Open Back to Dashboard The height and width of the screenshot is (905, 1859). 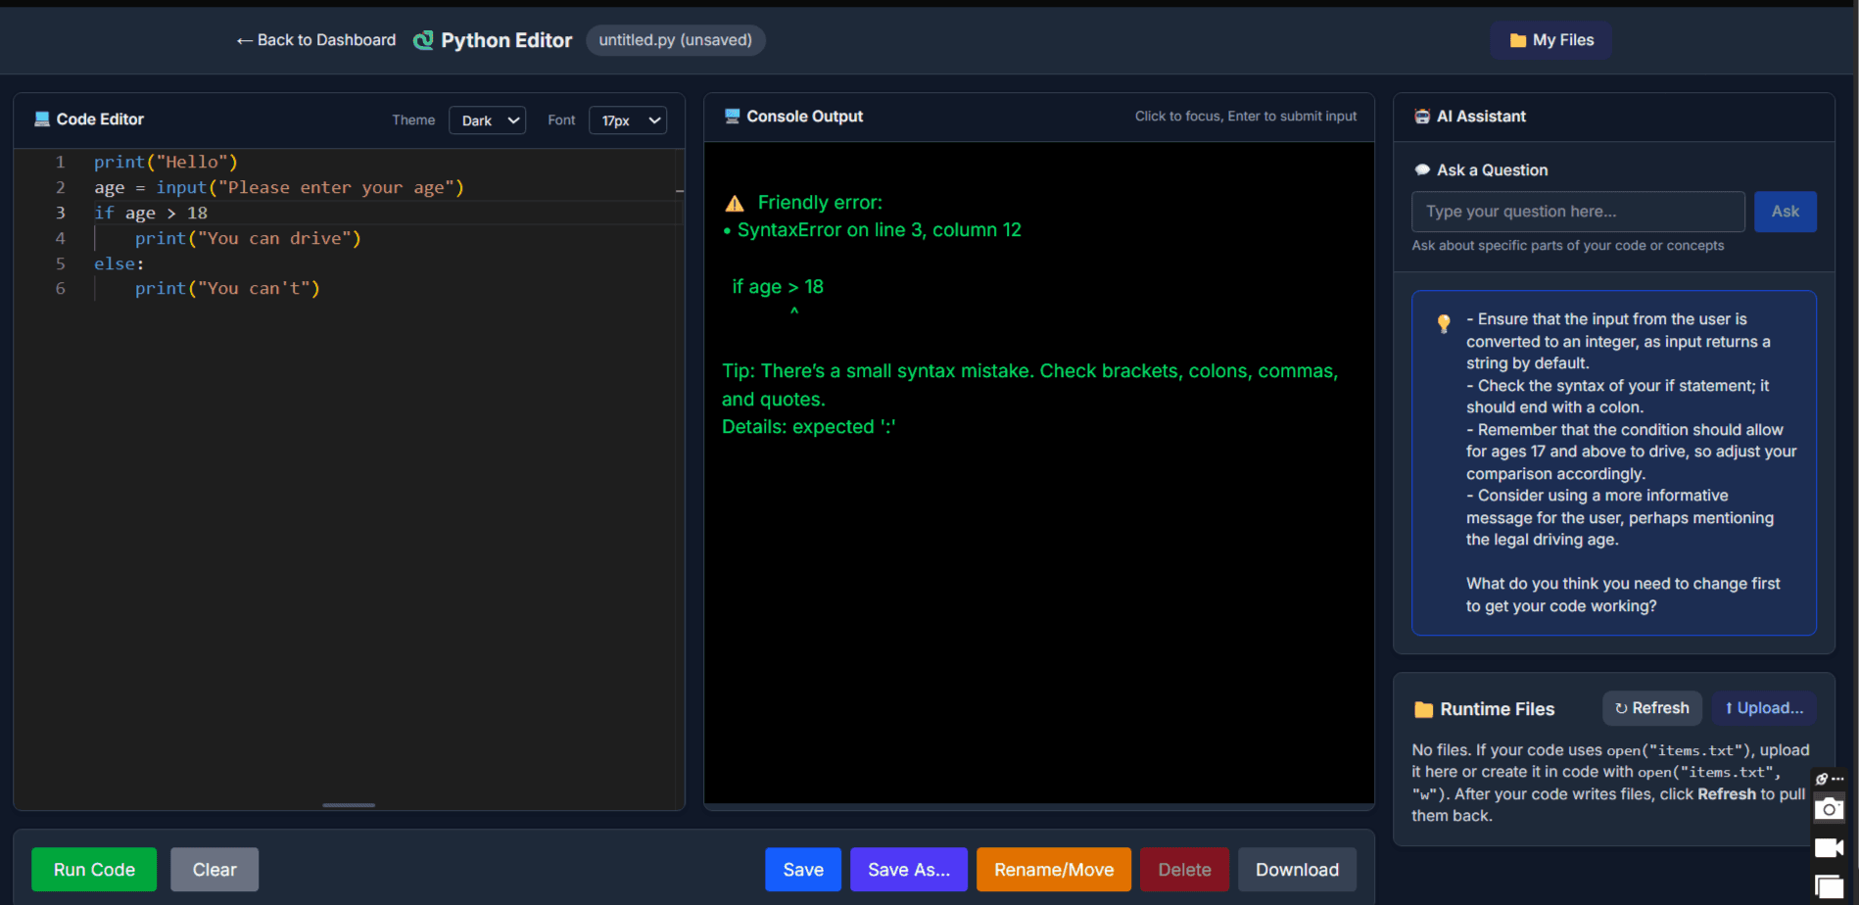[315, 40]
